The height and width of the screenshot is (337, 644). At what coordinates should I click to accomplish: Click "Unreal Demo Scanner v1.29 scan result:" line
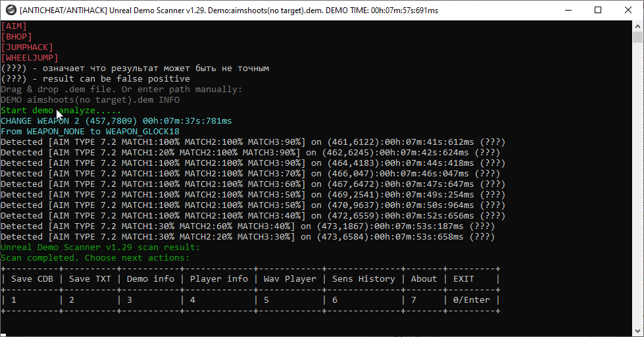[100, 247]
